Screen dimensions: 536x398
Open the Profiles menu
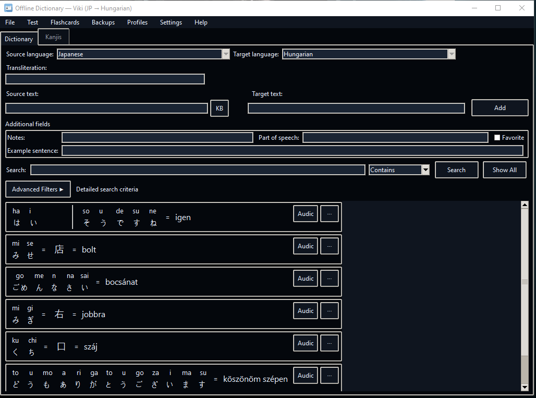coord(138,22)
